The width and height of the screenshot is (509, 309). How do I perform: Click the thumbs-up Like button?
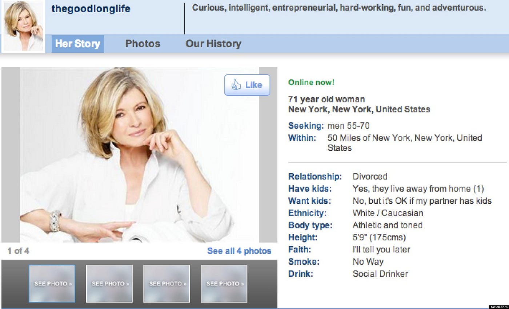pos(247,85)
